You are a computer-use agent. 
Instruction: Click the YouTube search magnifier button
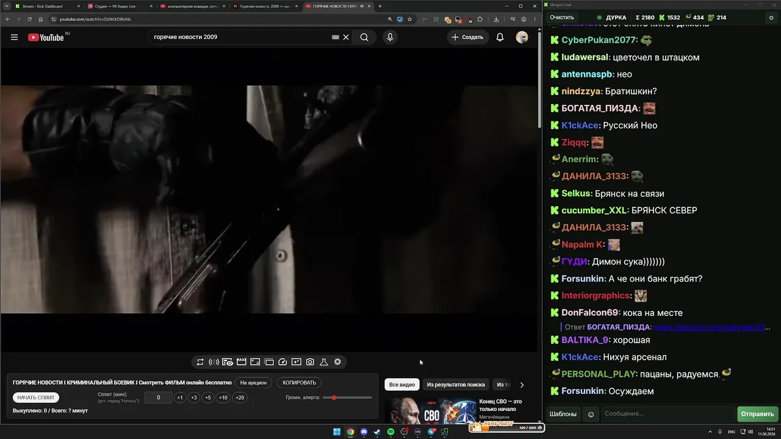point(364,37)
